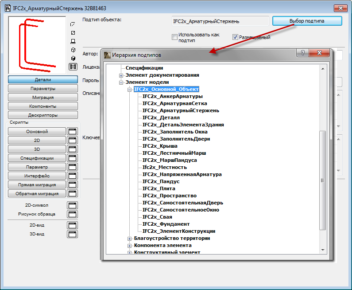
Task: Select wireframe cube 3D preview icon
Action: [73, 50]
